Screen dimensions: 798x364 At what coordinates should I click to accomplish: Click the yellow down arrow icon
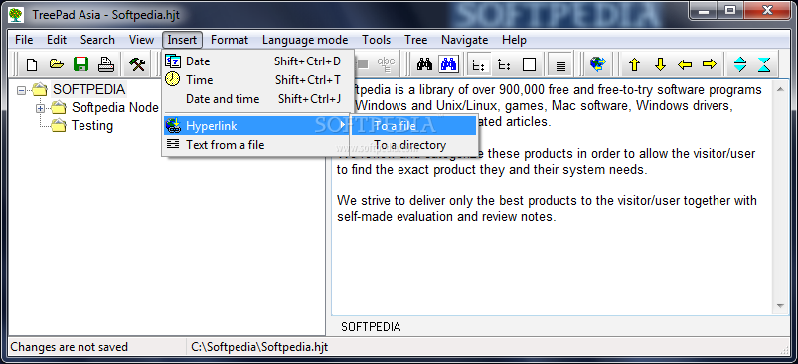660,64
